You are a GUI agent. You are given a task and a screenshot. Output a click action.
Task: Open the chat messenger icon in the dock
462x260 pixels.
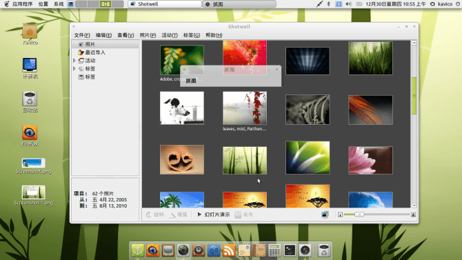coord(168,250)
